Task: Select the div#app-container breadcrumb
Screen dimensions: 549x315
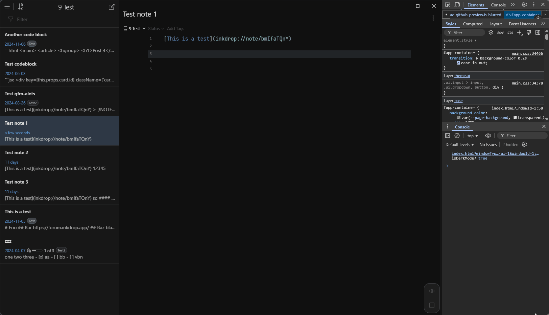Action: (x=523, y=15)
